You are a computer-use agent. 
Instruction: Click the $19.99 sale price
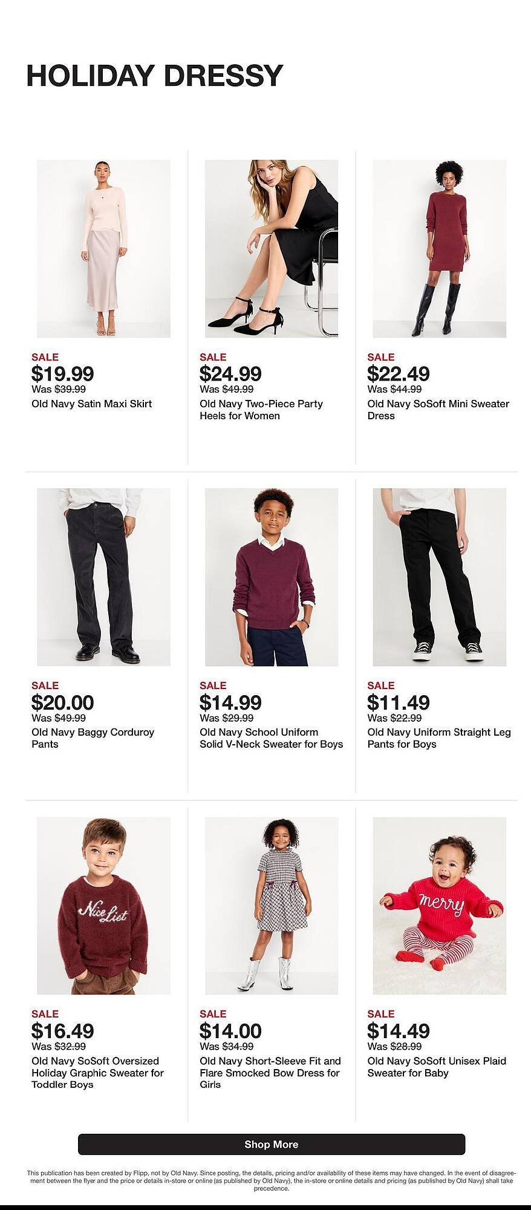pyautogui.click(x=63, y=373)
